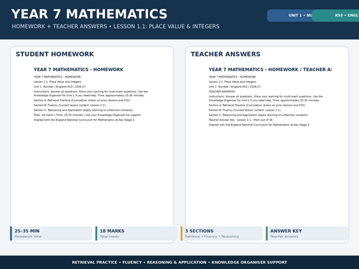Open the '18 MARKS' total marks card

(136, 233)
